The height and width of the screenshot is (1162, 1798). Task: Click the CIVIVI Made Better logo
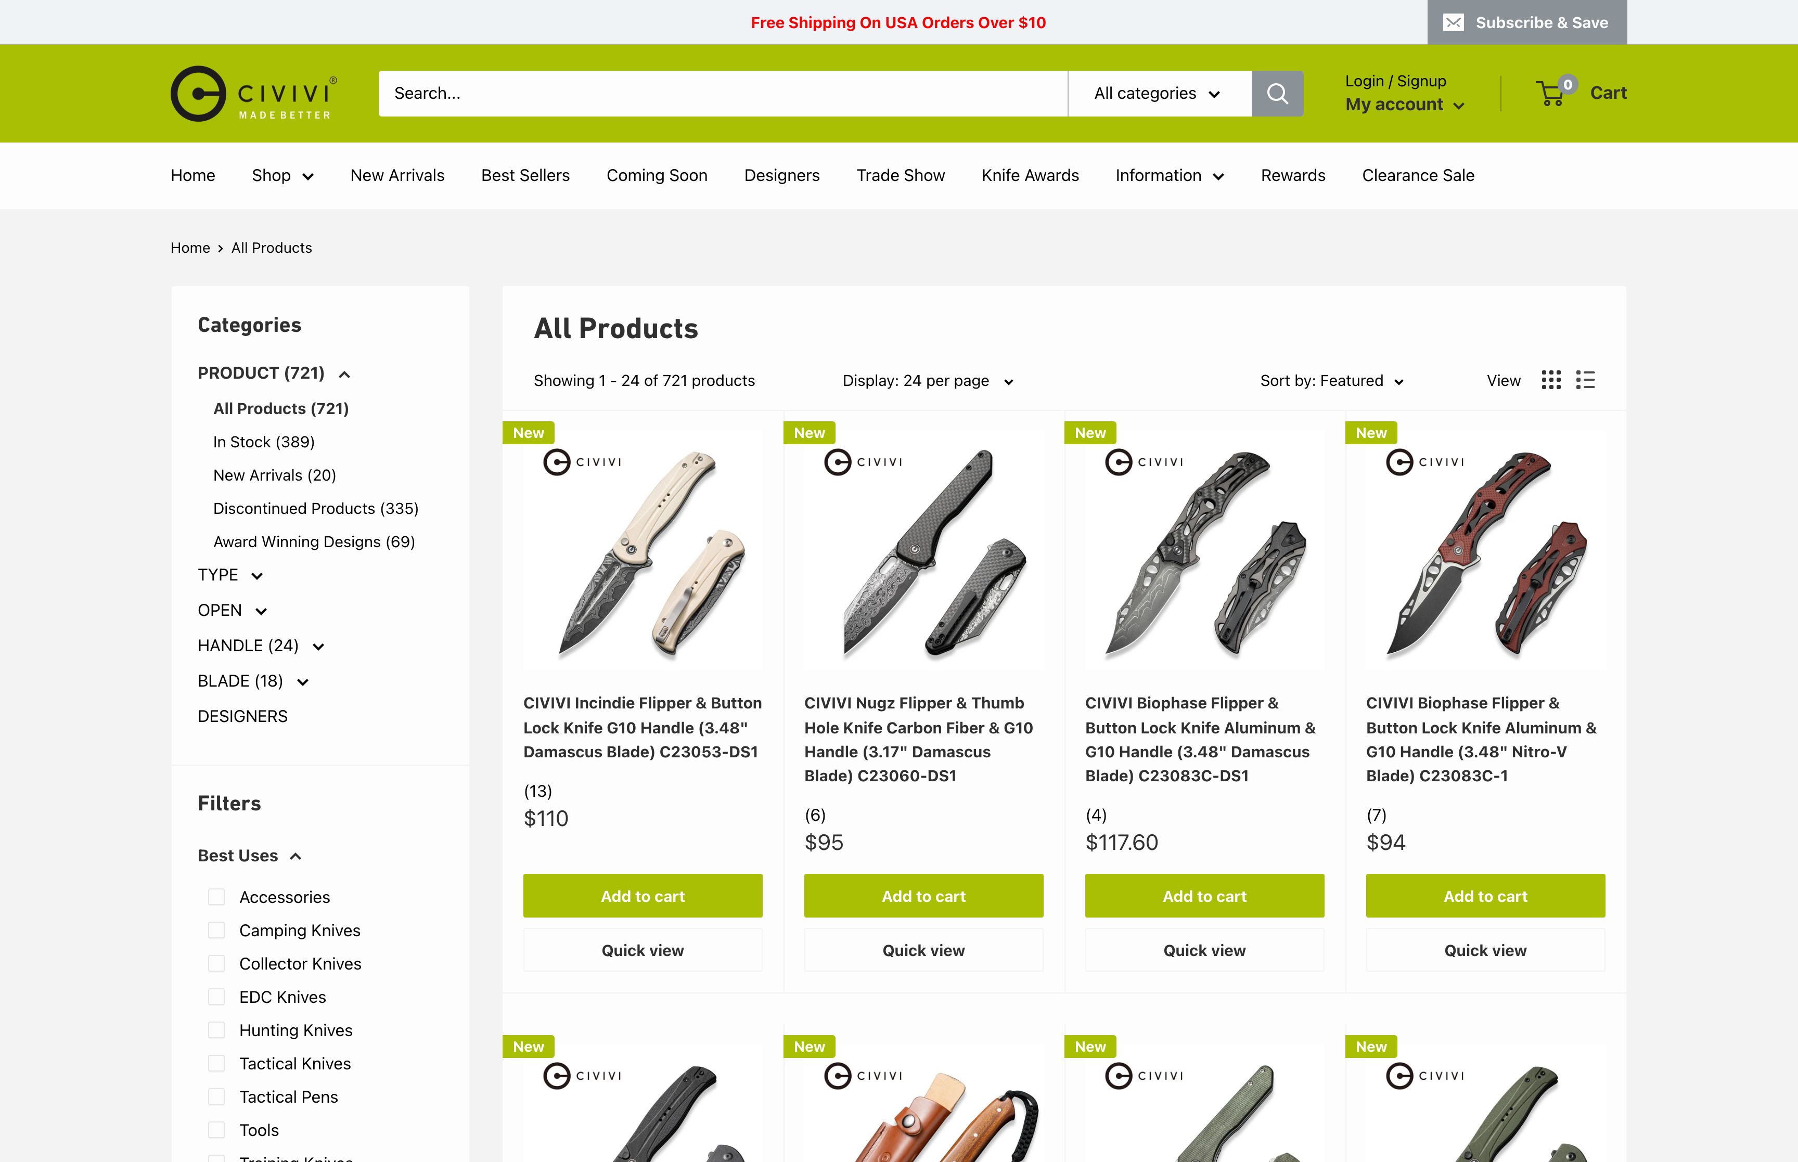(x=254, y=94)
